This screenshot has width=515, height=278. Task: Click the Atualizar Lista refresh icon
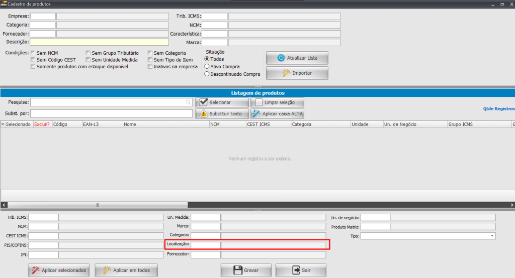click(x=282, y=58)
